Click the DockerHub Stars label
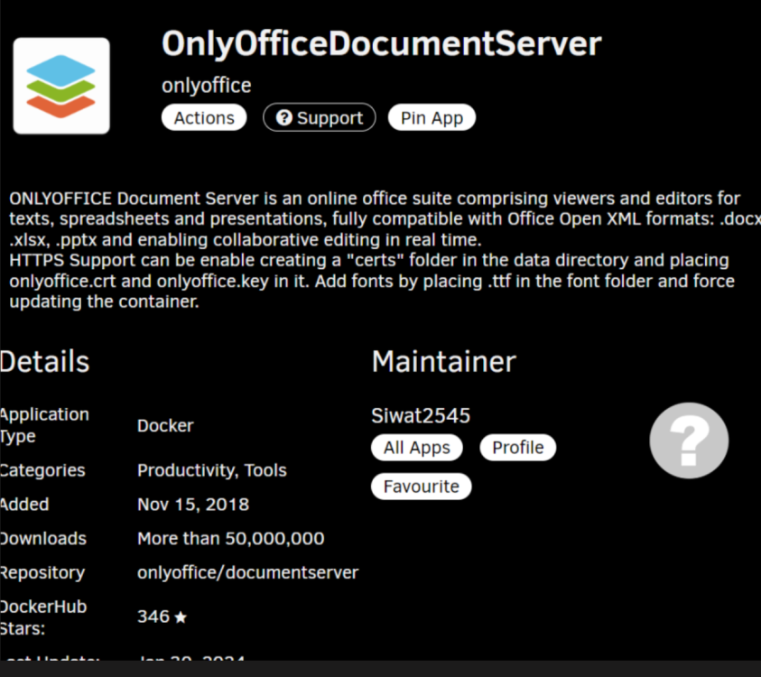Image resolution: width=761 pixels, height=677 pixels. click(43, 617)
